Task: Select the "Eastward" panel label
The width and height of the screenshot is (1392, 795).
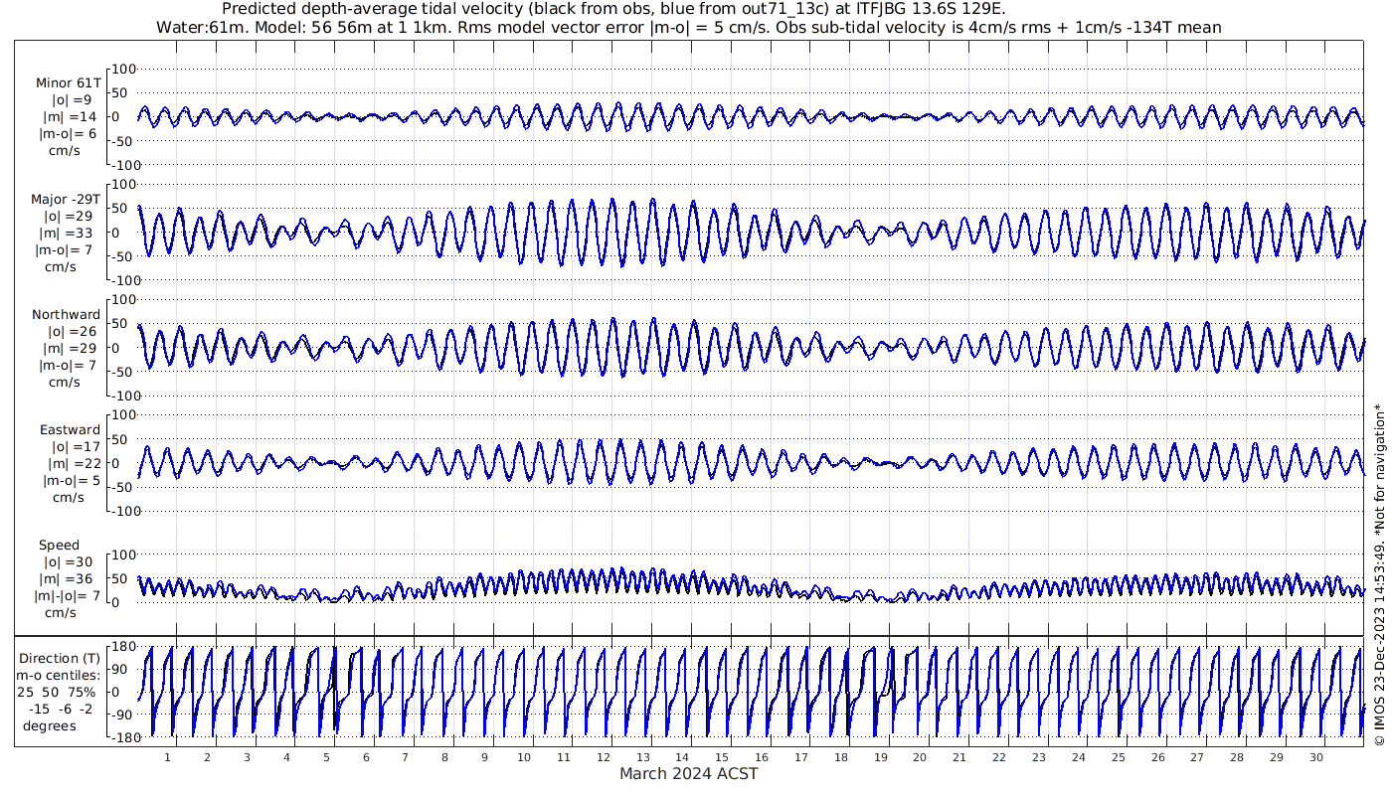Action: pos(70,430)
